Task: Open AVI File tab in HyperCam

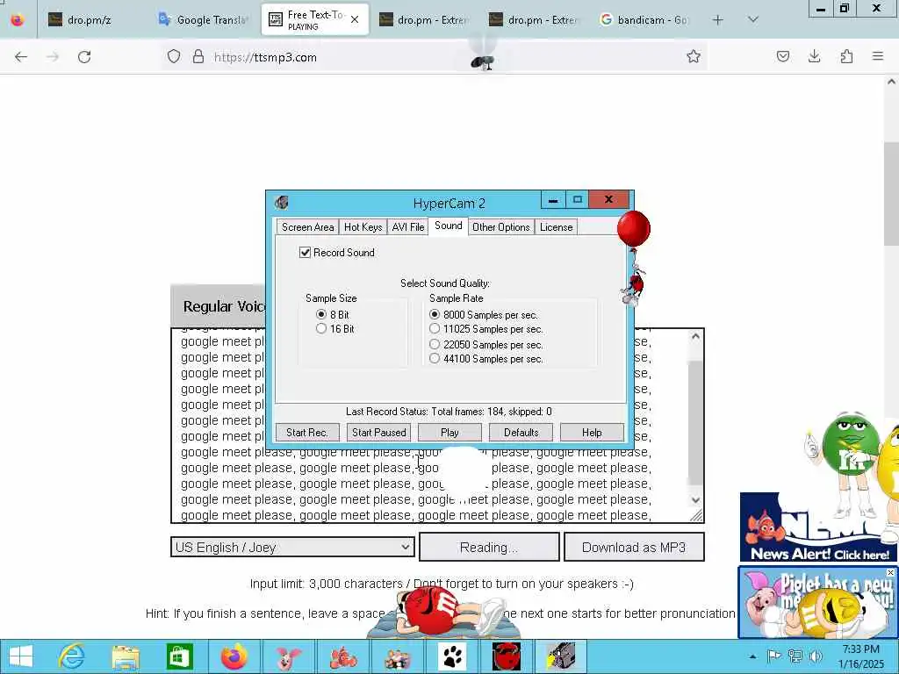Action: [x=407, y=227]
